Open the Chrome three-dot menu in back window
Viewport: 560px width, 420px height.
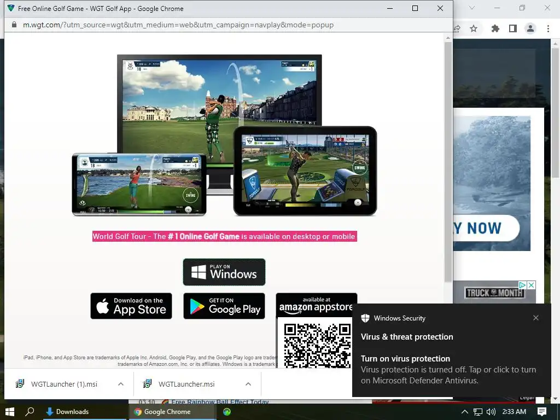[548, 28]
